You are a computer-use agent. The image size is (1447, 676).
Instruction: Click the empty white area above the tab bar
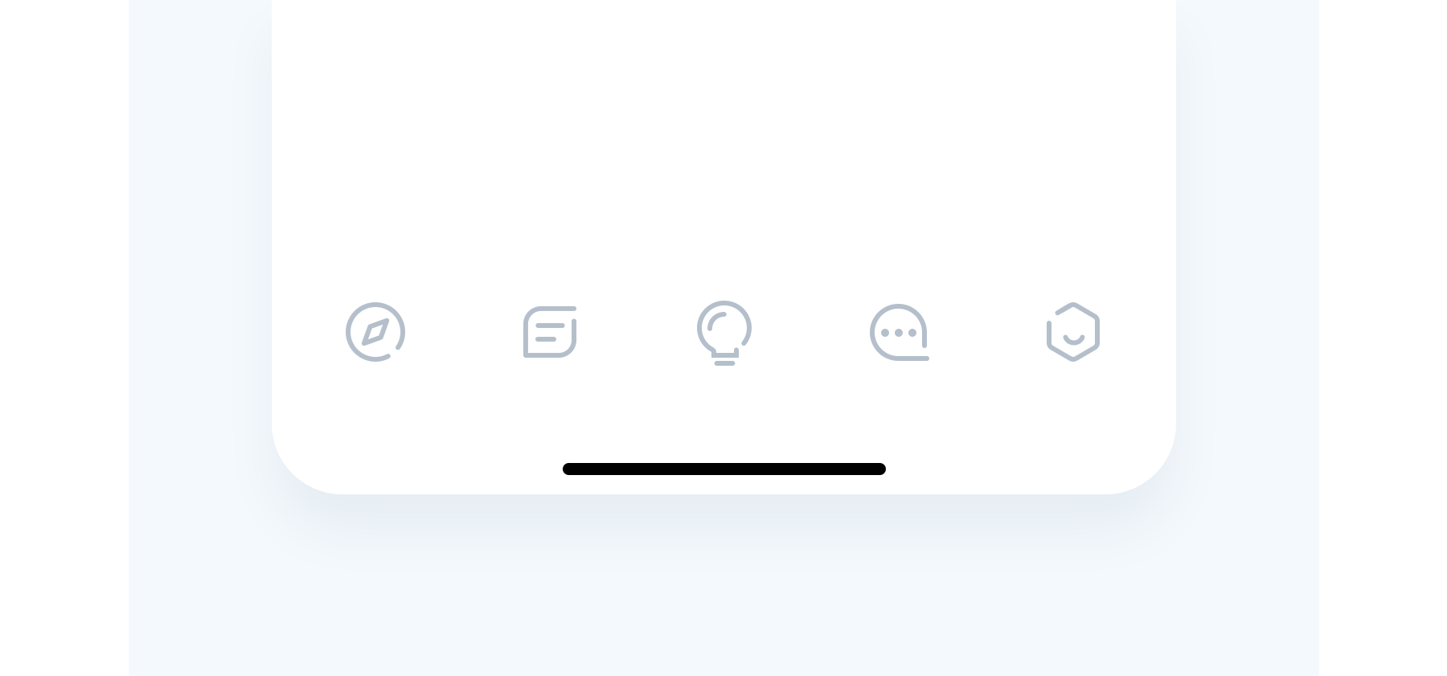(723, 137)
